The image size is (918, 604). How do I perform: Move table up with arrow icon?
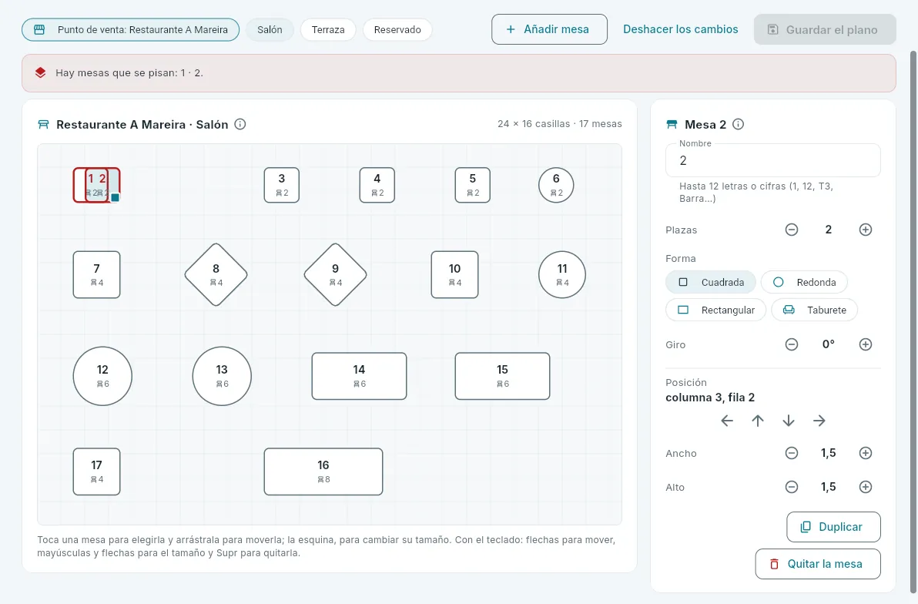[x=758, y=421]
